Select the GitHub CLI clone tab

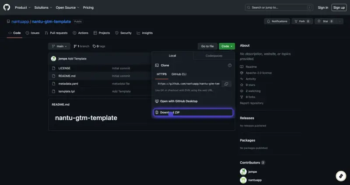(x=179, y=74)
